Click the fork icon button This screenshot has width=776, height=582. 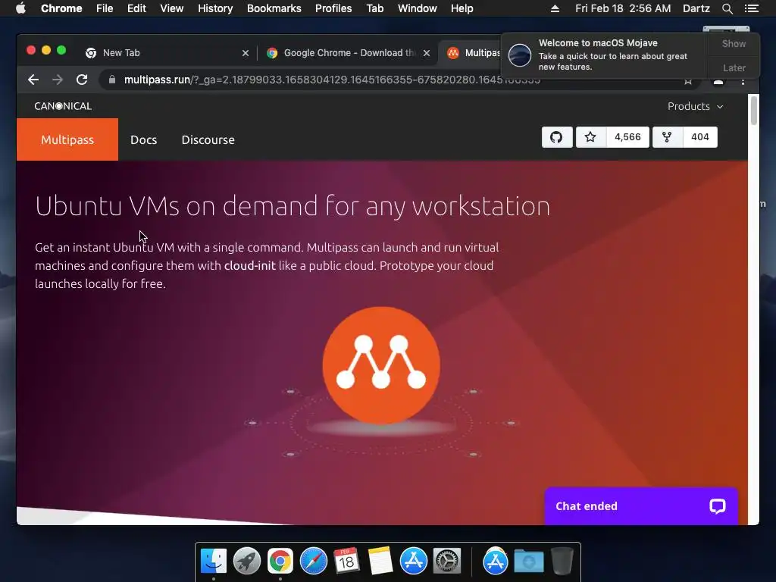pos(667,137)
